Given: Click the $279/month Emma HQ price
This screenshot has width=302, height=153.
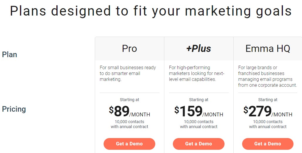Looking at the screenshot, I should tap(268, 111).
